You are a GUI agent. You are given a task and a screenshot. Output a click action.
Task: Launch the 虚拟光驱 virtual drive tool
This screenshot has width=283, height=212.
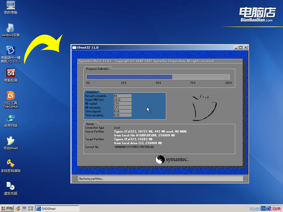[10, 188]
